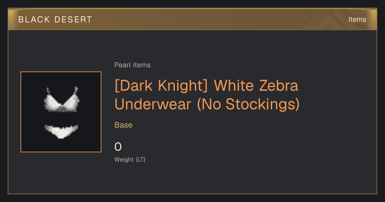Click the (No Stockings) text
385x202 pixels.
pos(248,104)
